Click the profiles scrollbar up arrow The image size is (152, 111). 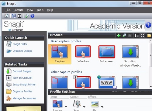coord(151,41)
